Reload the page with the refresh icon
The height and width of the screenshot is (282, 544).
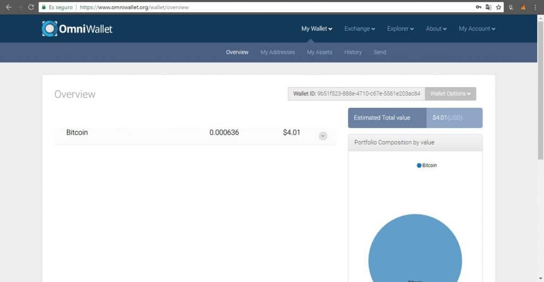tap(31, 7)
